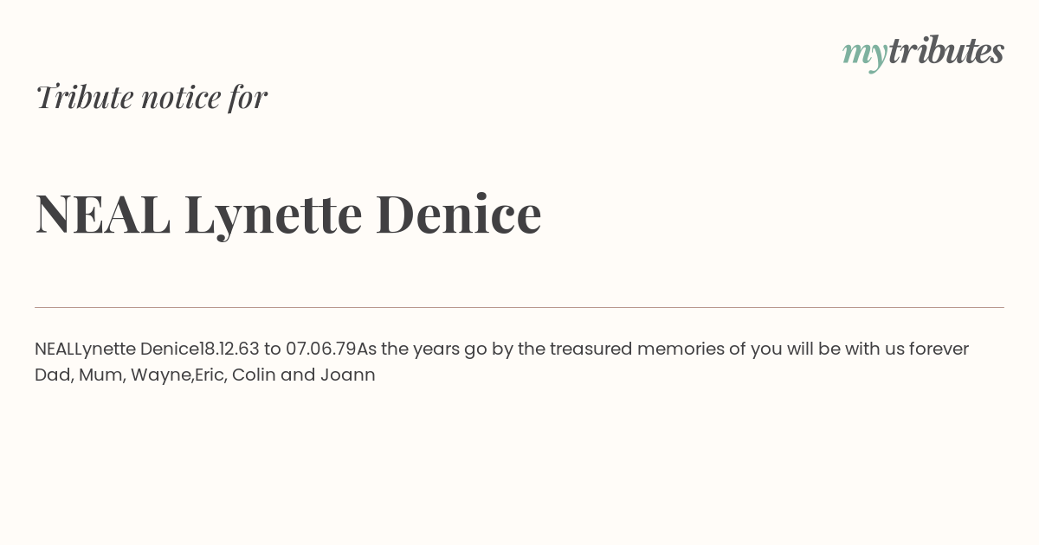This screenshot has width=1039, height=545.
Task: Click the mytributes logo
Action: pos(923,53)
